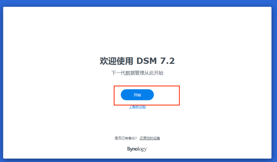Begin installation using the rounded blue button
Screen dimensions: 277x162
coord(137,95)
